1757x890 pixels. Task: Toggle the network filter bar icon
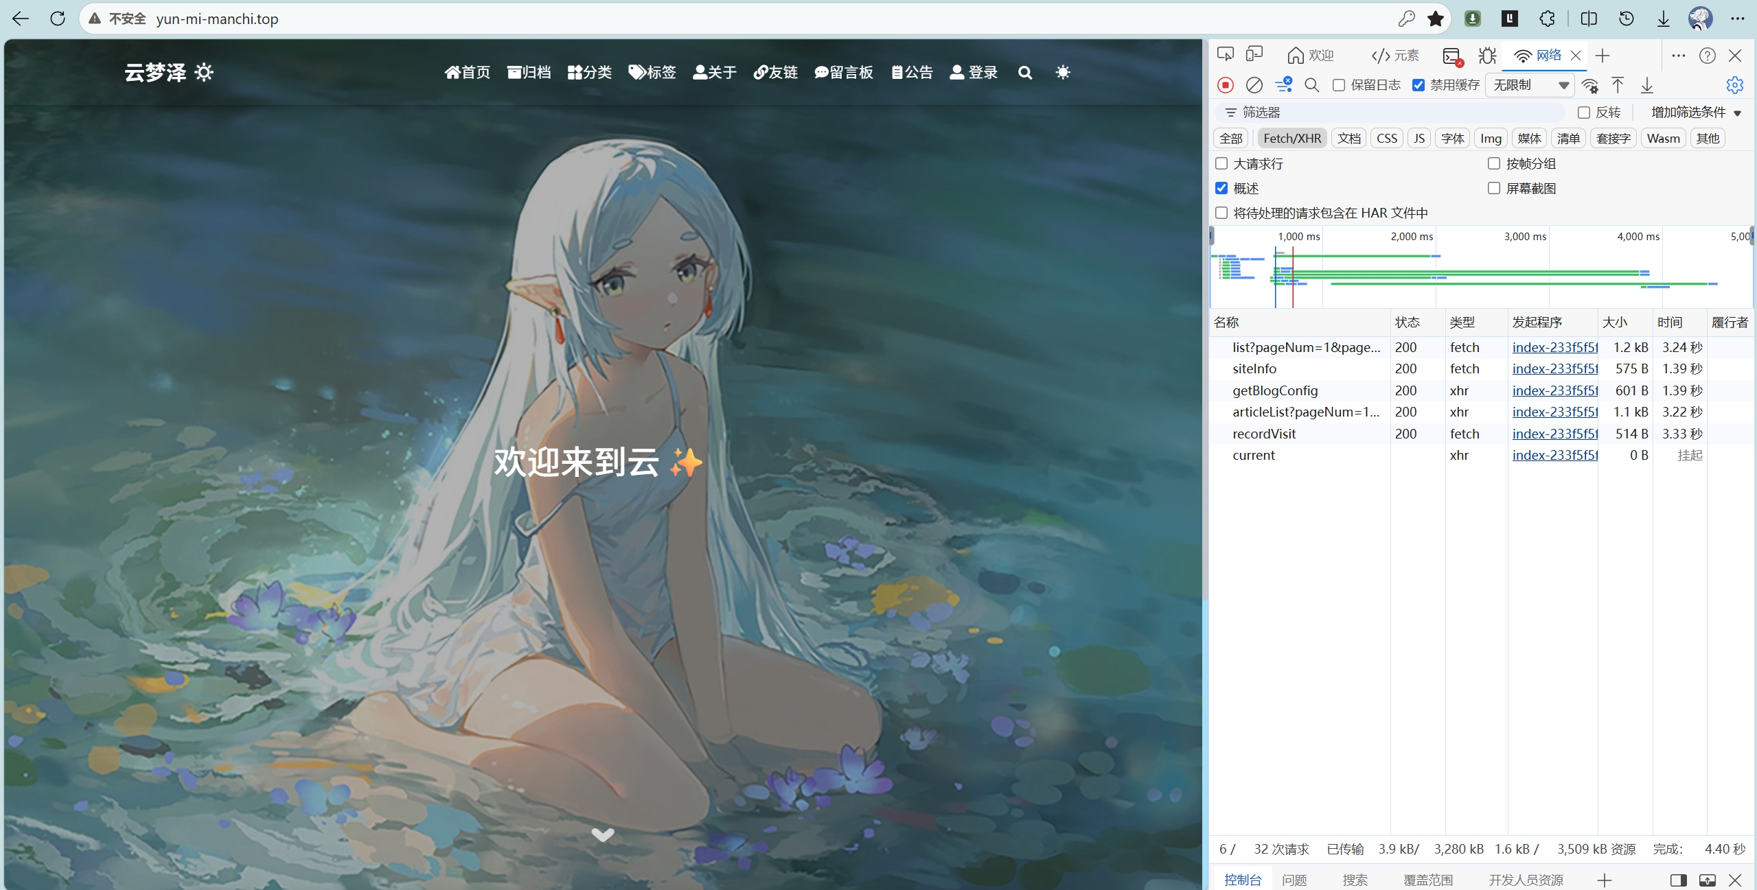coord(1283,85)
